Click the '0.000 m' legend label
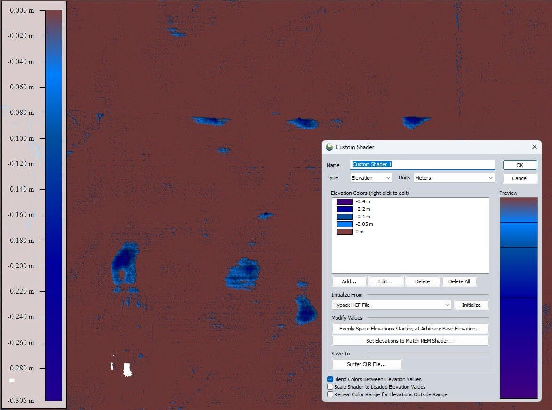This screenshot has height=410, width=552. click(x=22, y=10)
